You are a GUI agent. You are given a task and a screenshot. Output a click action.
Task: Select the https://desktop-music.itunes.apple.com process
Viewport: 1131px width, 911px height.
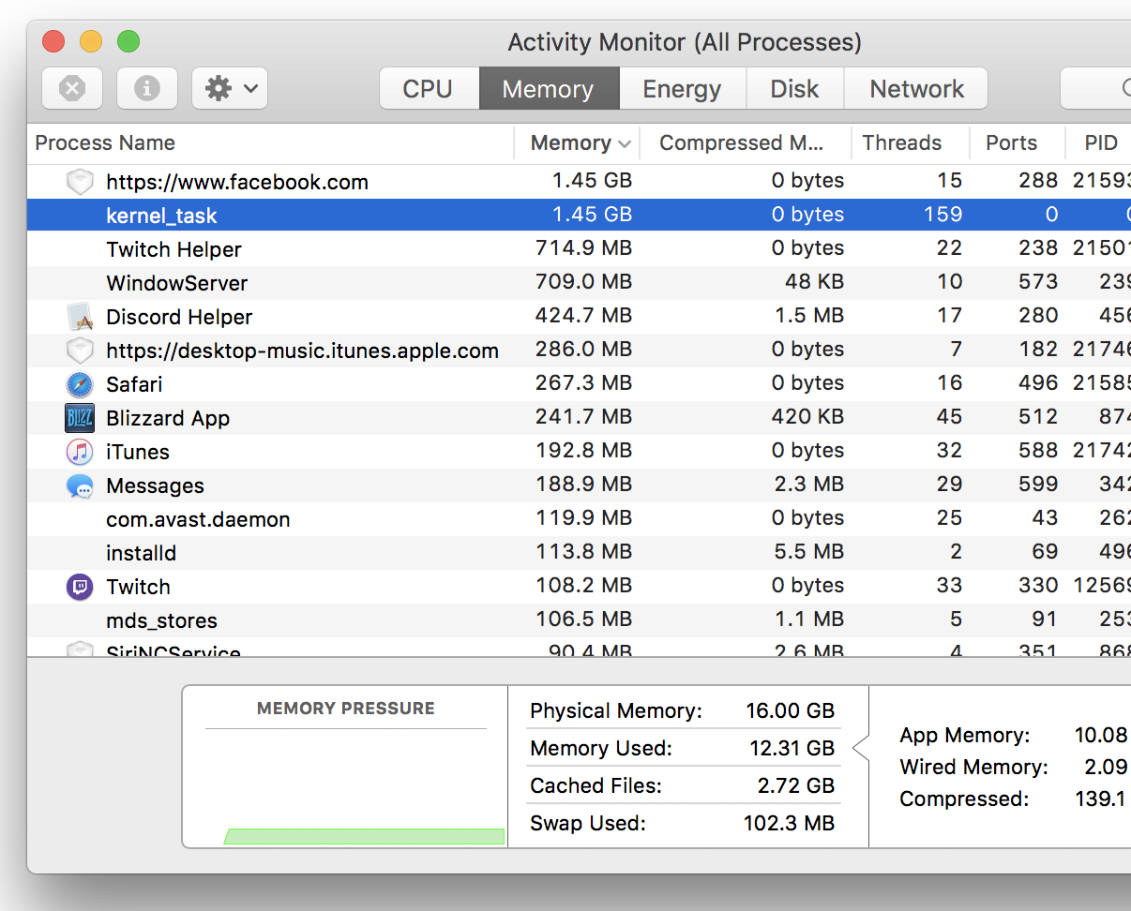click(x=302, y=351)
